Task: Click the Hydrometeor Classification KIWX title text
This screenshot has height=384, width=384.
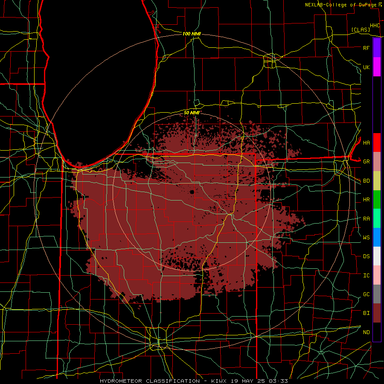Action: [x=194, y=381]
